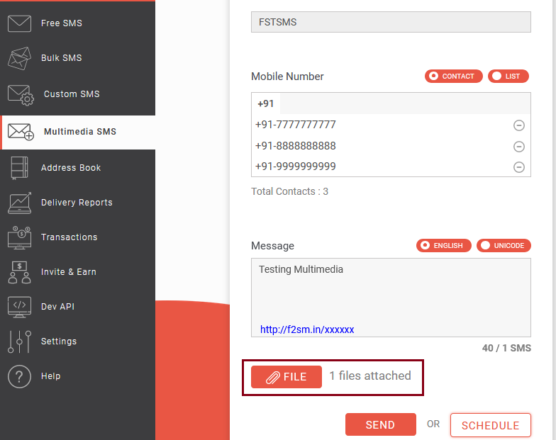Click the Dev API code monitor icon
Image resolution: width=556 pixels, height=440 pixels.
[x=19, y=307]
